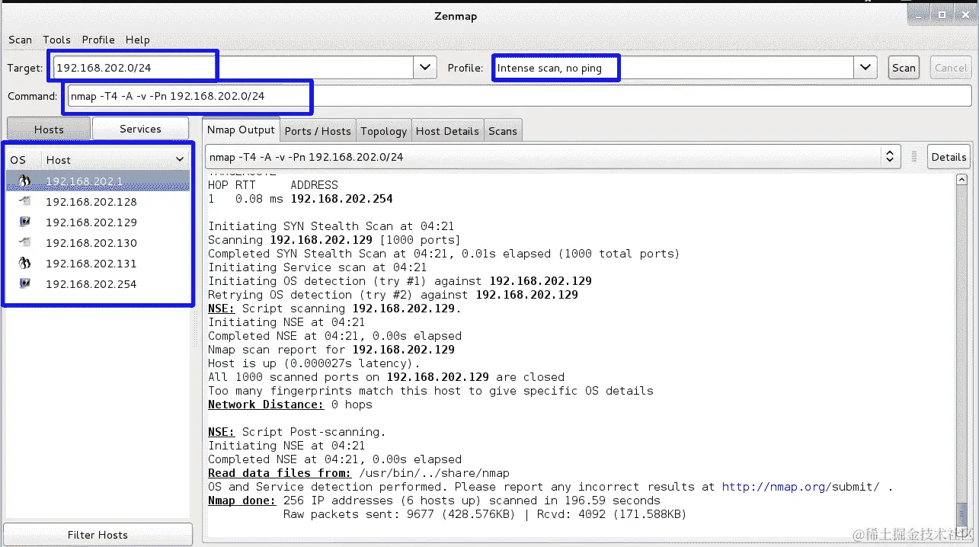Click in the Target input field

coord(233,68)
